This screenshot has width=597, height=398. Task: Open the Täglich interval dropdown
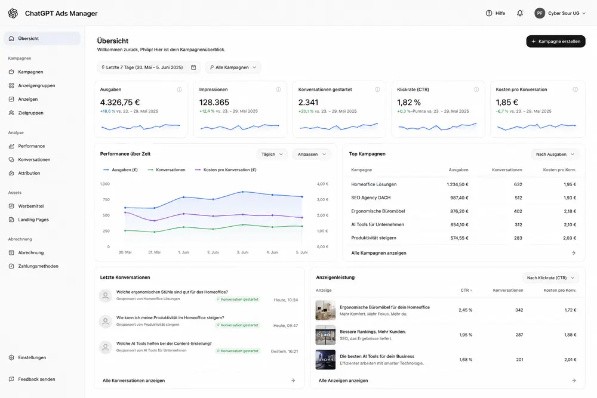click(272, 154)
